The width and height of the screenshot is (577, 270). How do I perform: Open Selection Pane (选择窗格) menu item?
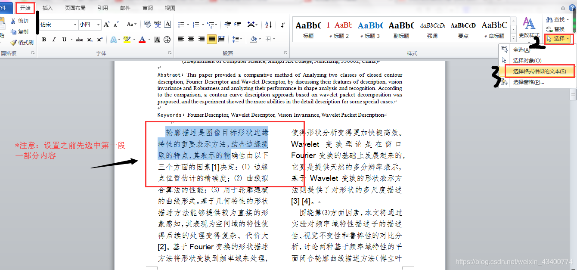537,82
